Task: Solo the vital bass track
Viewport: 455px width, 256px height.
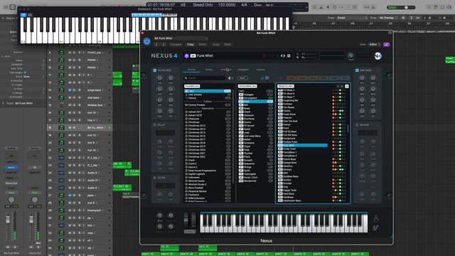Action: [x=74, y=98]
